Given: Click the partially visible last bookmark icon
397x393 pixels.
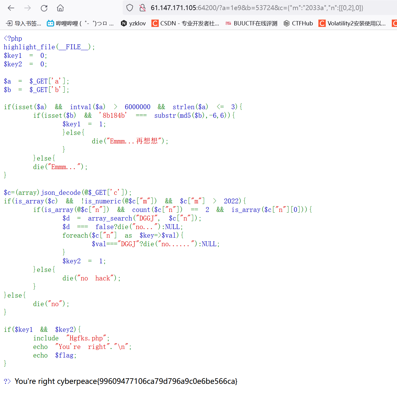Looking at the screenshot, I should pyautogui.click(x=395, y=23).
